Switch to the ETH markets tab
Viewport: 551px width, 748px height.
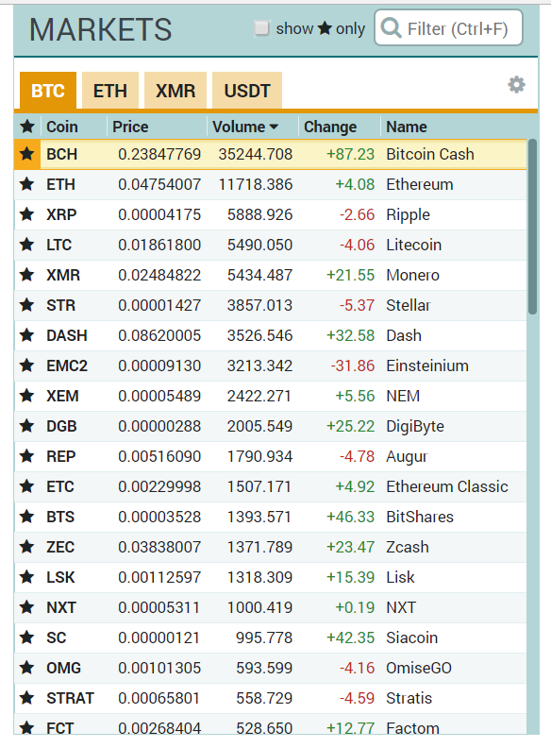pos(110,91)
